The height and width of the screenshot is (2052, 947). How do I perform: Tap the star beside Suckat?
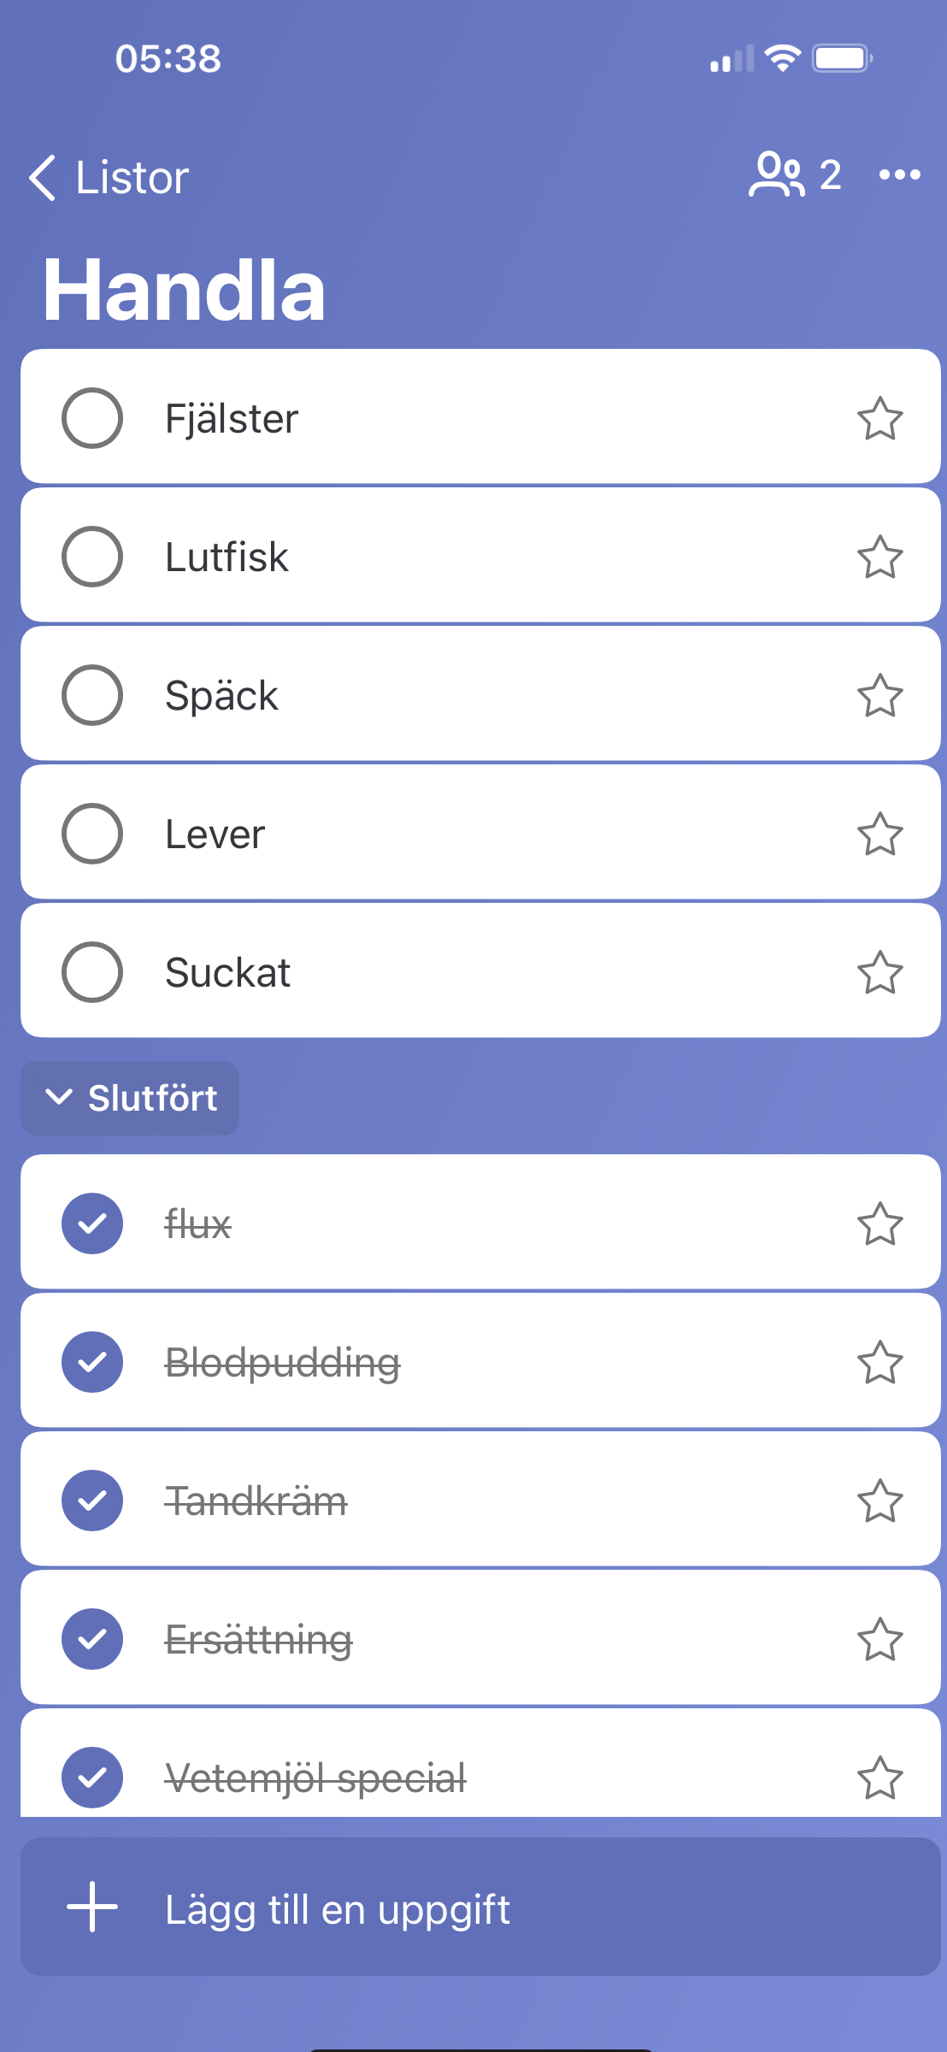[879, 972]
